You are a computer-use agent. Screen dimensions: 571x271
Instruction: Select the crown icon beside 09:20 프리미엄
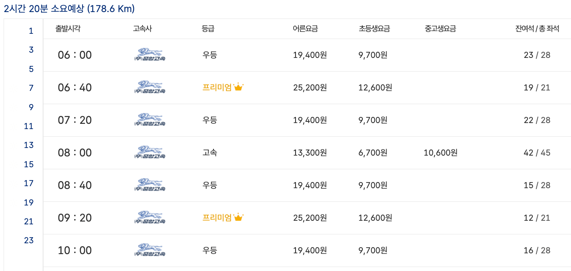pyautogui.click(x=239, y=216)
